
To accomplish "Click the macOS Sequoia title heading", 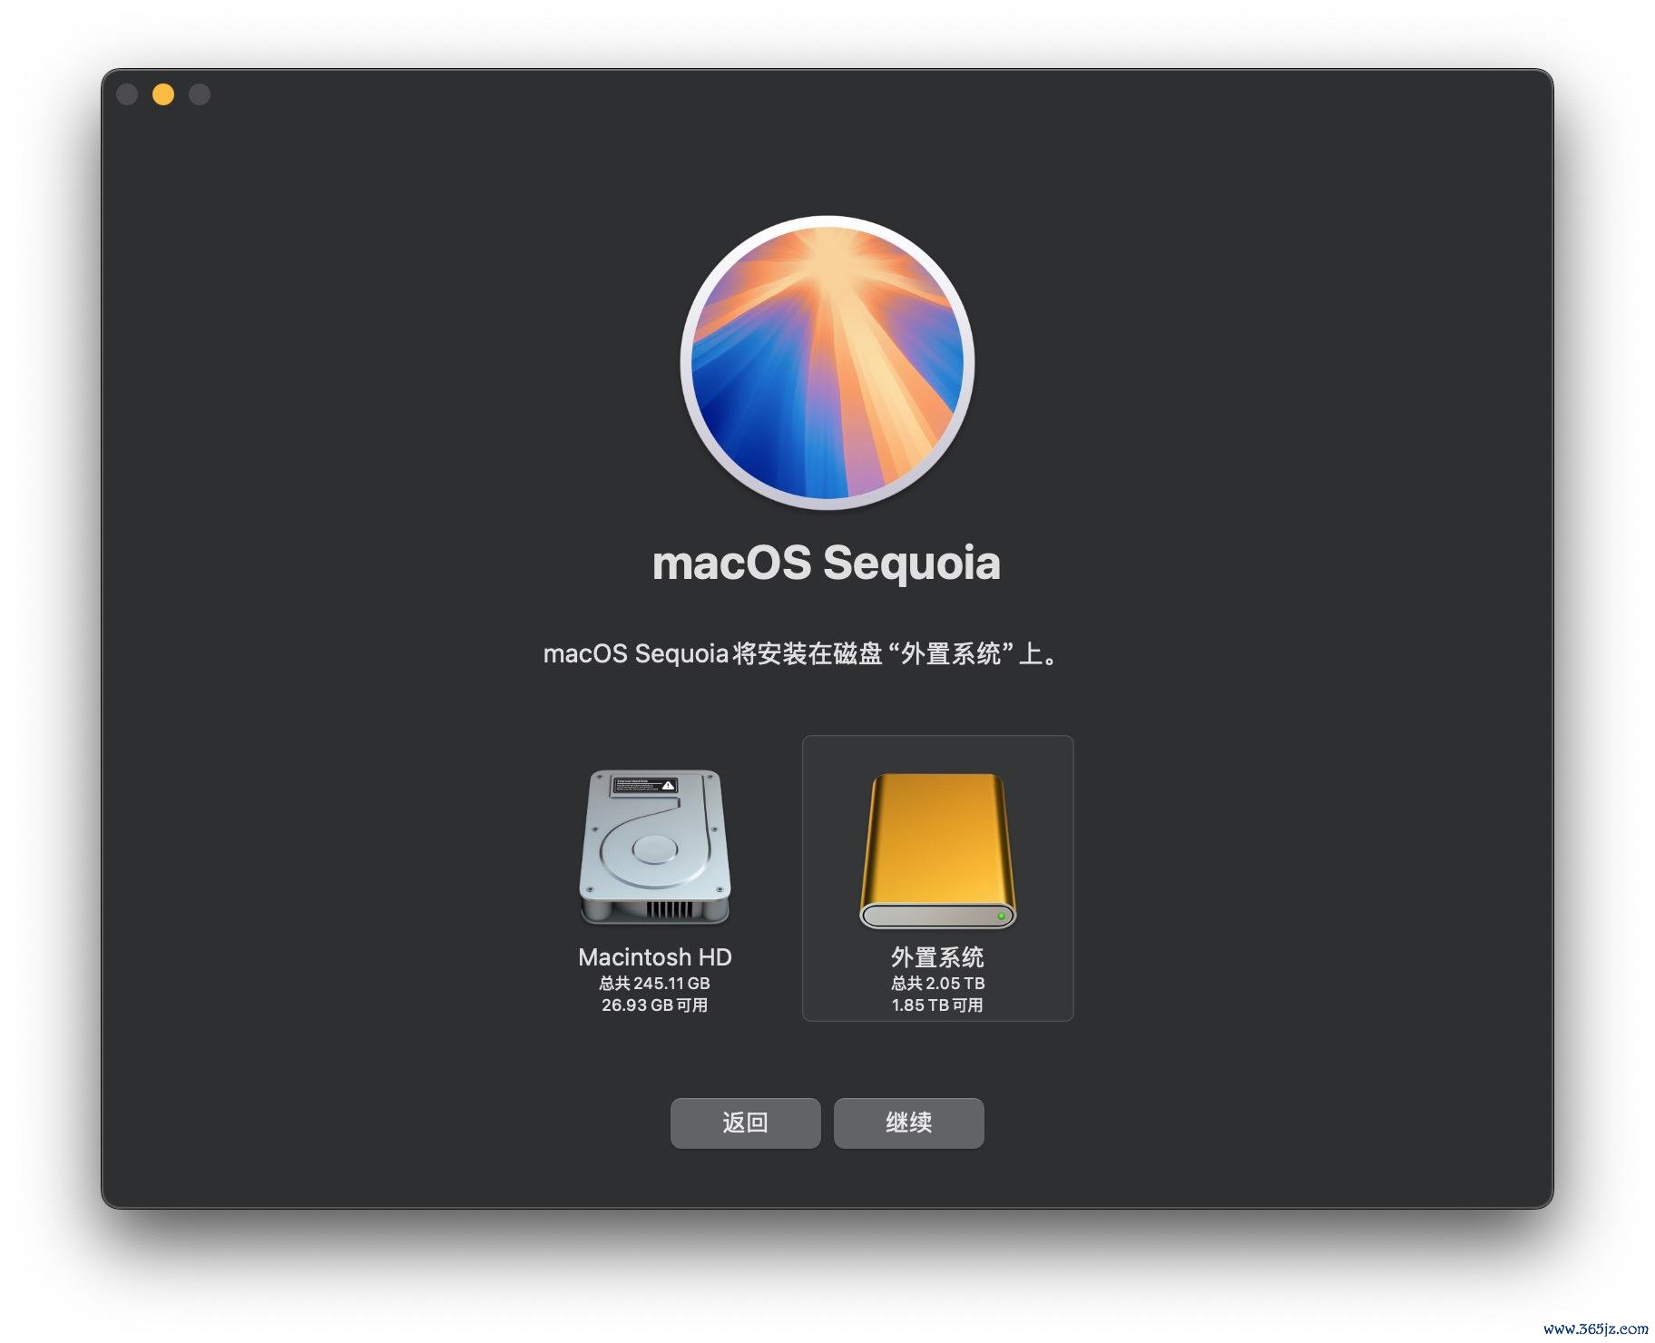I will coord(827,563).
